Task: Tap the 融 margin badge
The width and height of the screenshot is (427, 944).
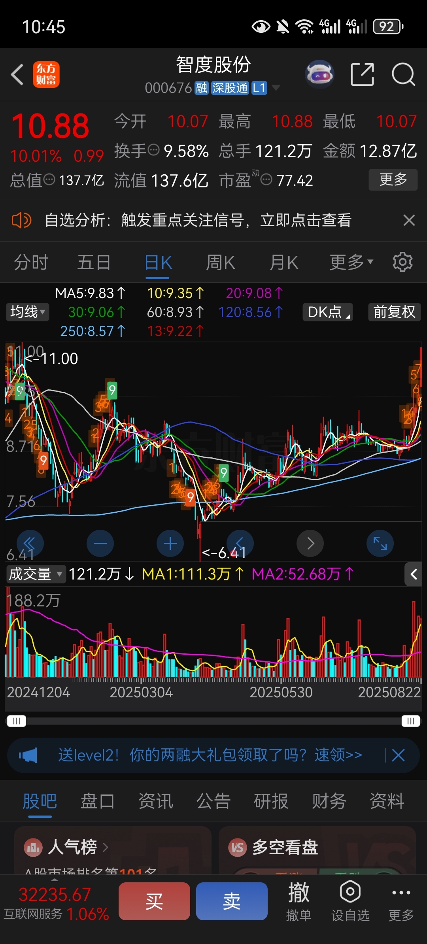Action: click(x=202, y=88)
